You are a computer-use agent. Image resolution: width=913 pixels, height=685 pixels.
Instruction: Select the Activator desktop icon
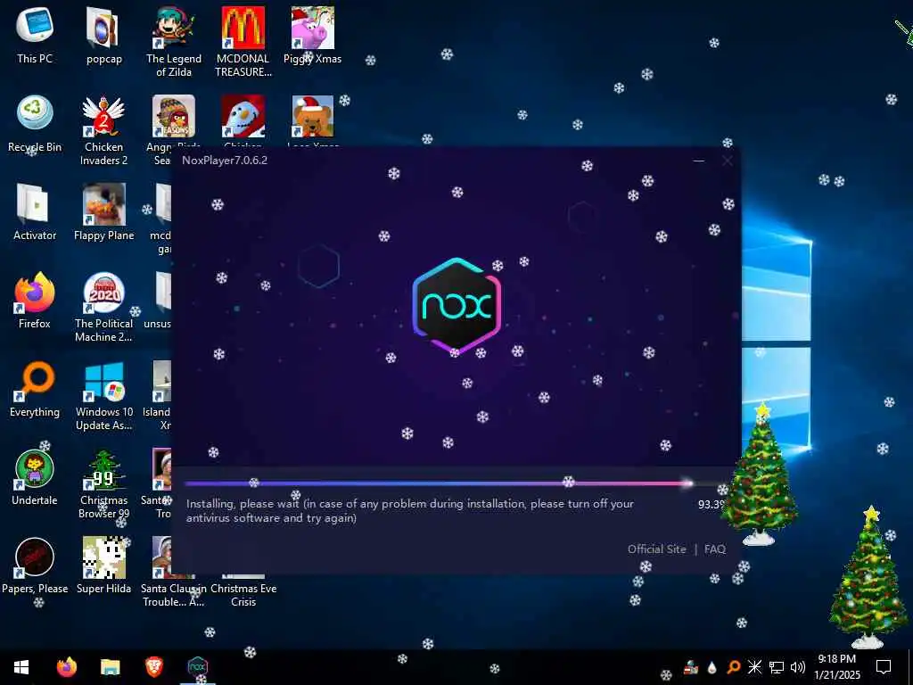tap(35, 211)
